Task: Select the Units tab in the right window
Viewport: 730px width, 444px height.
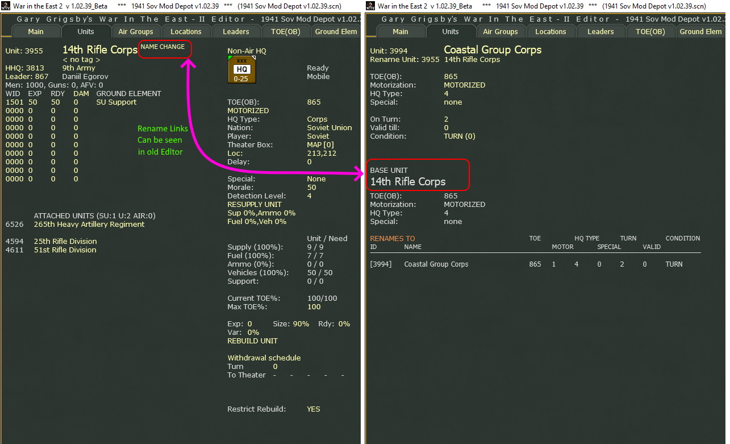Action: click(450, 32)
